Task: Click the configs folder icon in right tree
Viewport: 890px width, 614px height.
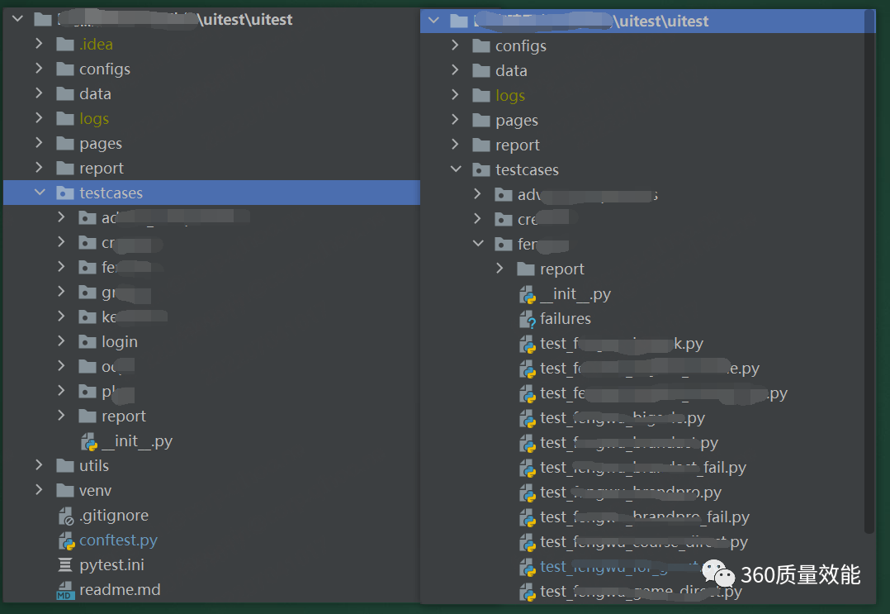Action: click(481, 46)
